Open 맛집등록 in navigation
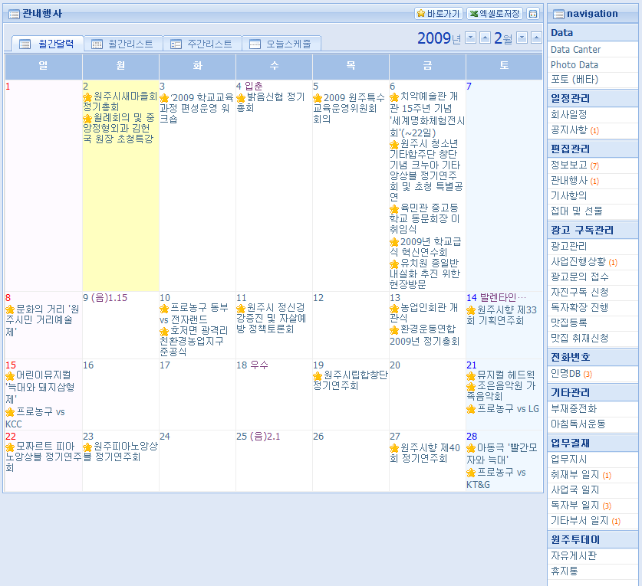 pyautogui.click(x=568, y=323)
